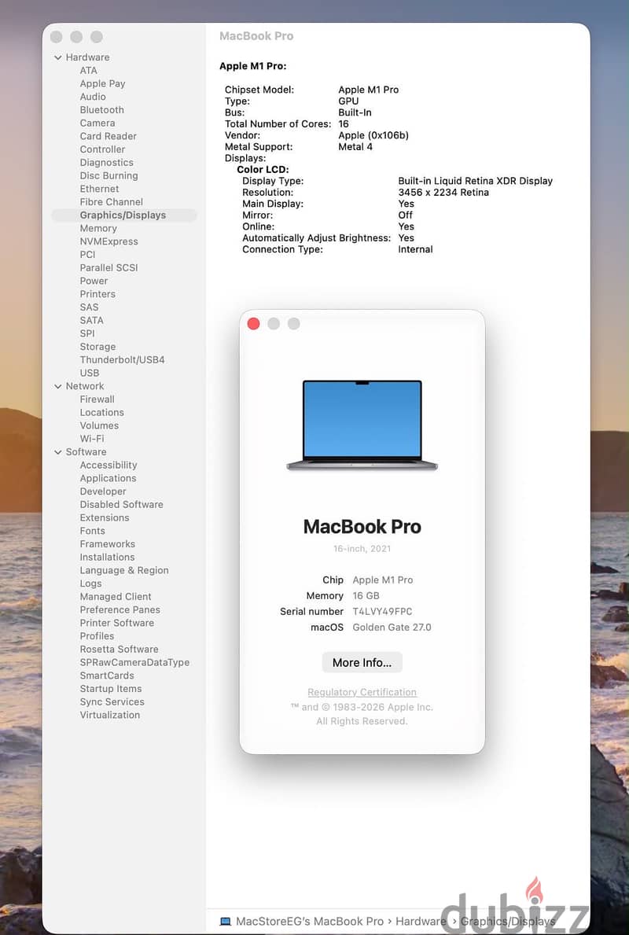The image size is (629, 935).
Task: Click the serial number T4LVY49FPC
Action: pyautogui.click(x=382, y=611)
